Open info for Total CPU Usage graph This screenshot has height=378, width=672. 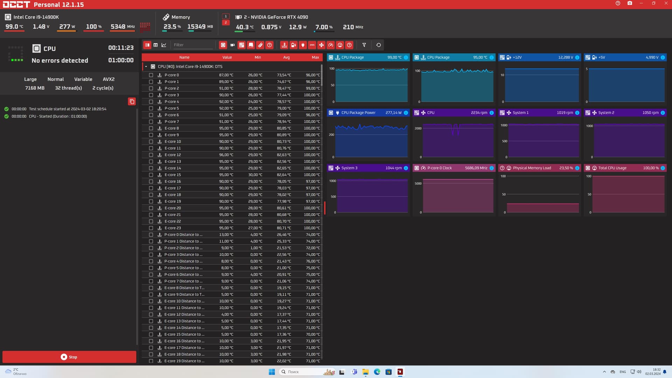tap(663, 168)
